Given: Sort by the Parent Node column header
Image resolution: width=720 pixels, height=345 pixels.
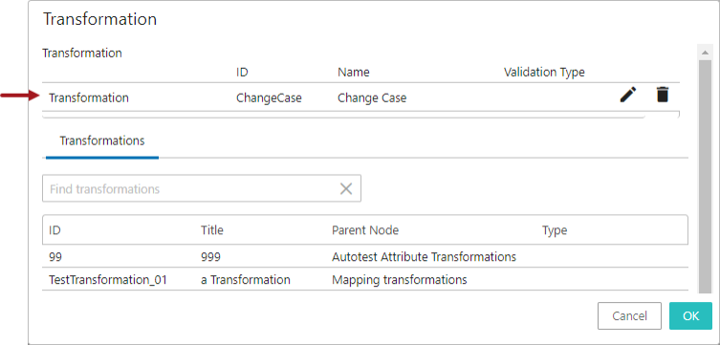Looking at the screenshot, I should click(365, 230).
